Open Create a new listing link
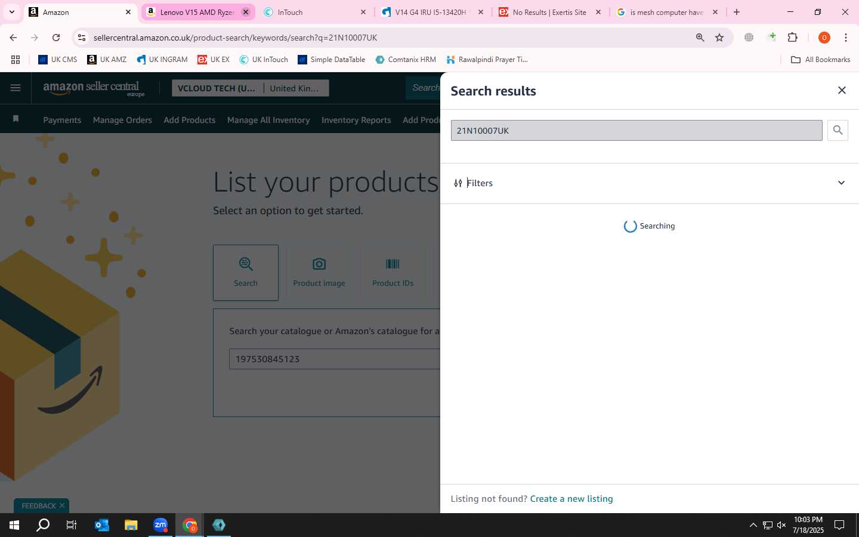 point(571,499)
